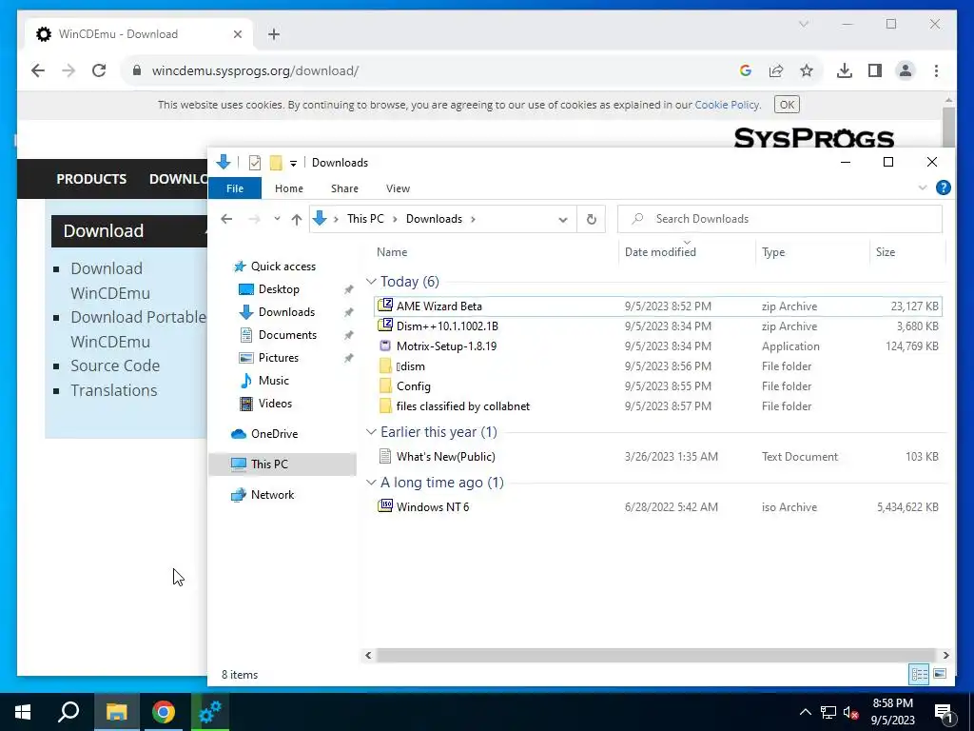Image resolution: width=974 pixels, height=731 pixels.
Task: Open recent locations dropdown arrow
Action: (277, 219)
